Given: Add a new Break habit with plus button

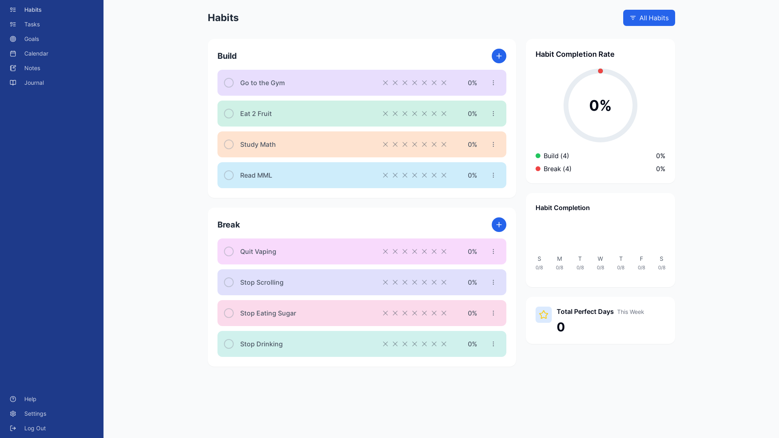Looking at the screenshot, I should (x=499, y=225).
